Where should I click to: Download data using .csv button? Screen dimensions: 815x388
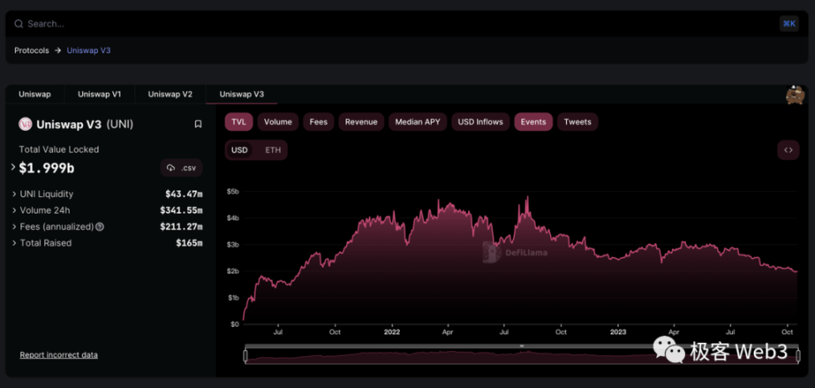181,168
